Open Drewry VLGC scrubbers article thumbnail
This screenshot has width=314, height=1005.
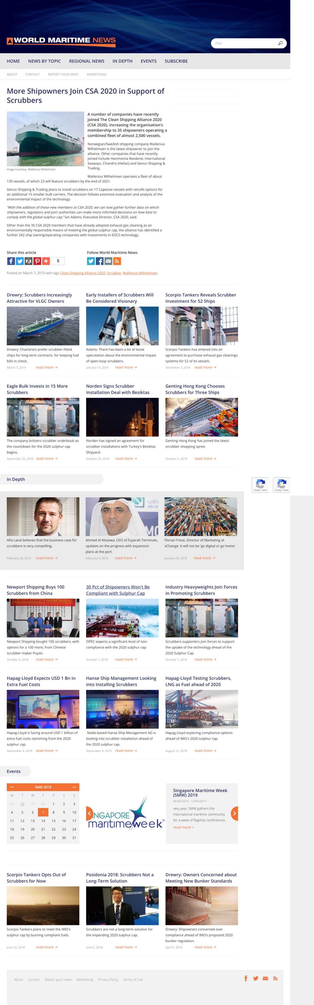[x=43, y=326]
